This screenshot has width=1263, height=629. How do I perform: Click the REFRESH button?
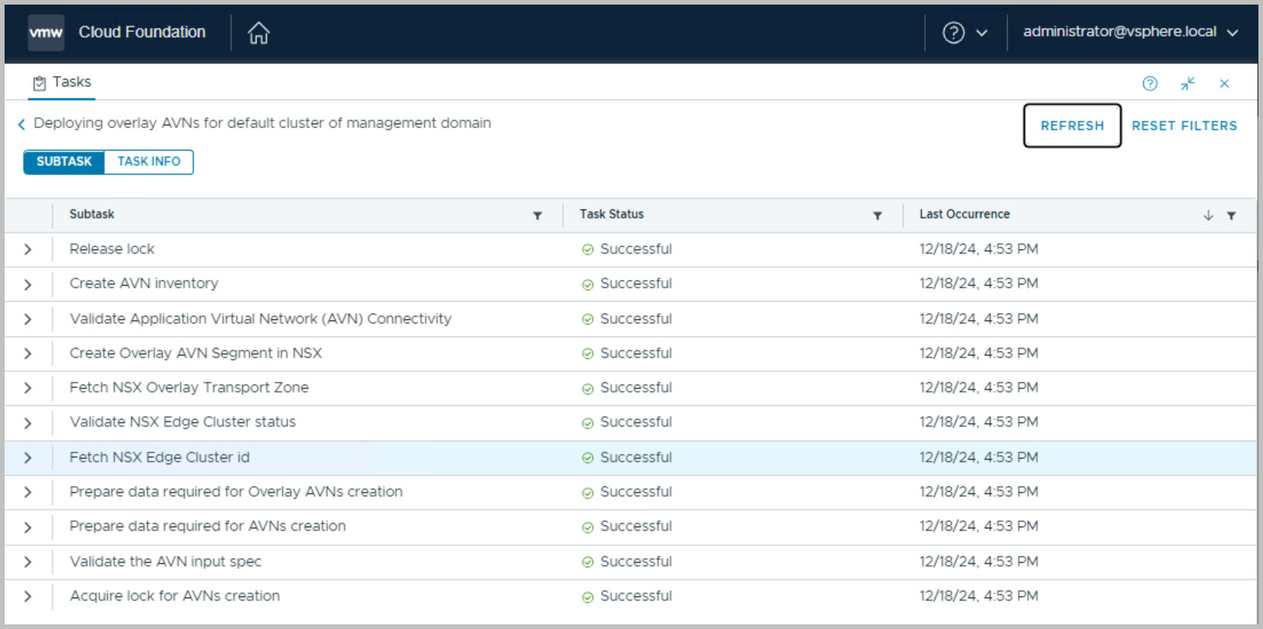coord(1071,126)
